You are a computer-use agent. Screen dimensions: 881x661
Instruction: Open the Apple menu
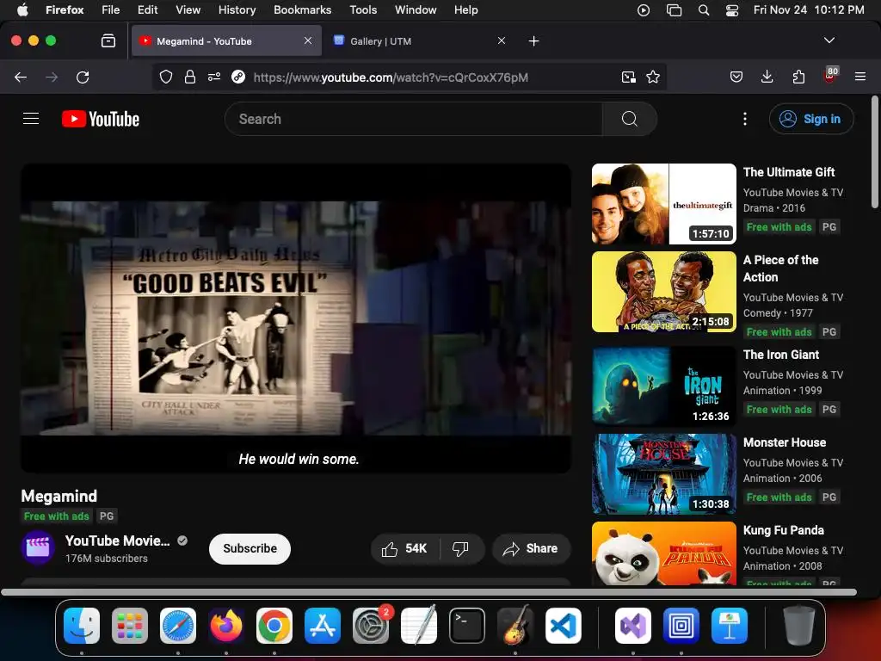coord(22,9)
